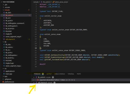Open lib_shiftregister_common.h file

coord(15,23)
